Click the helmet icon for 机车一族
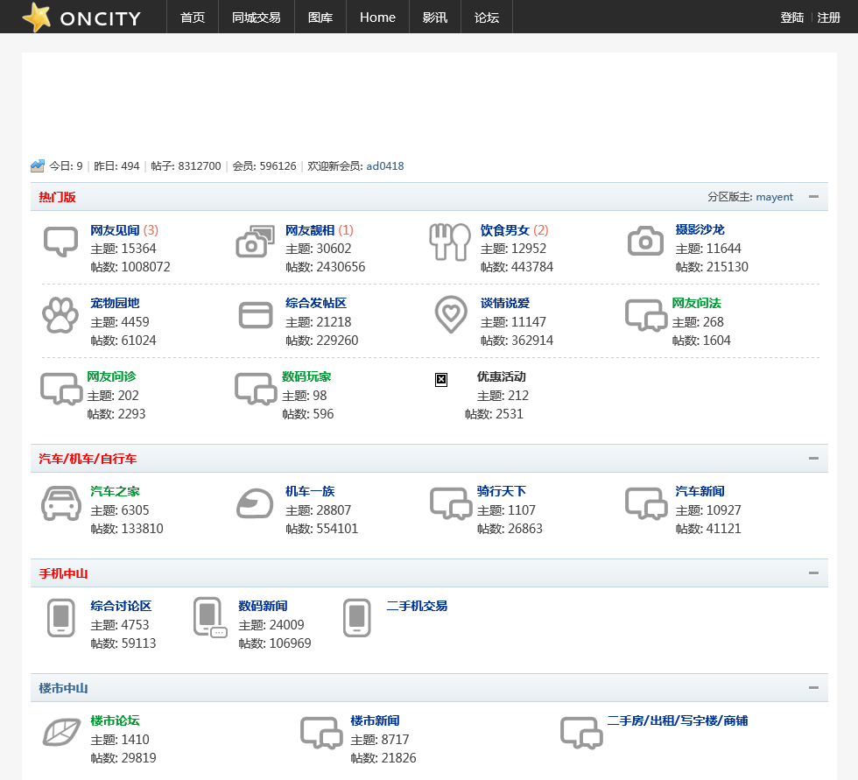The width and height of the screenshot is (858, 780). 255,503
